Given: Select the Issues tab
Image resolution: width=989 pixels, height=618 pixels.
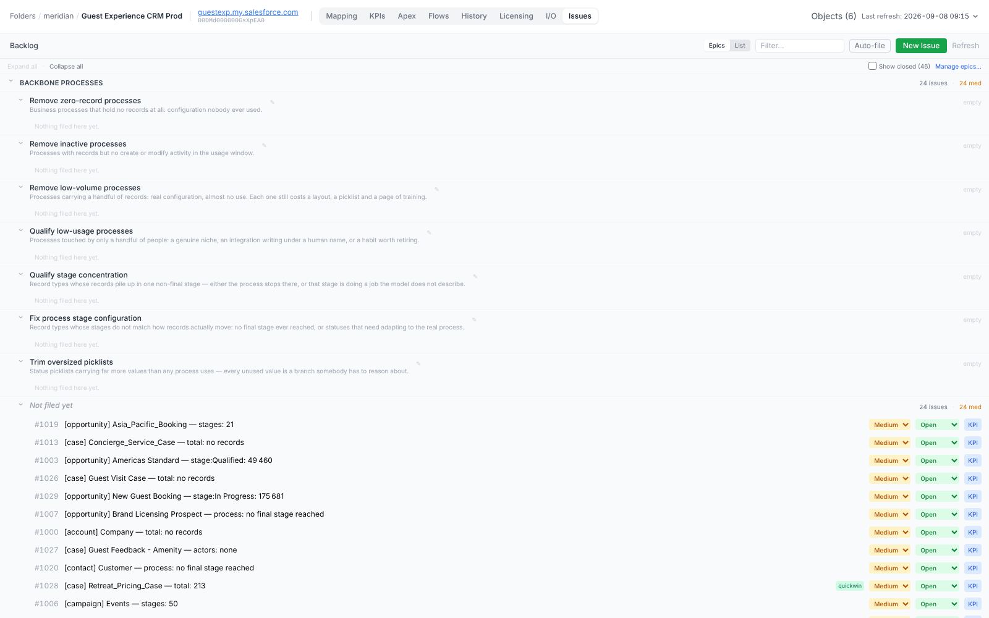Looking at the screenshot, I should (x=580, y=16).
